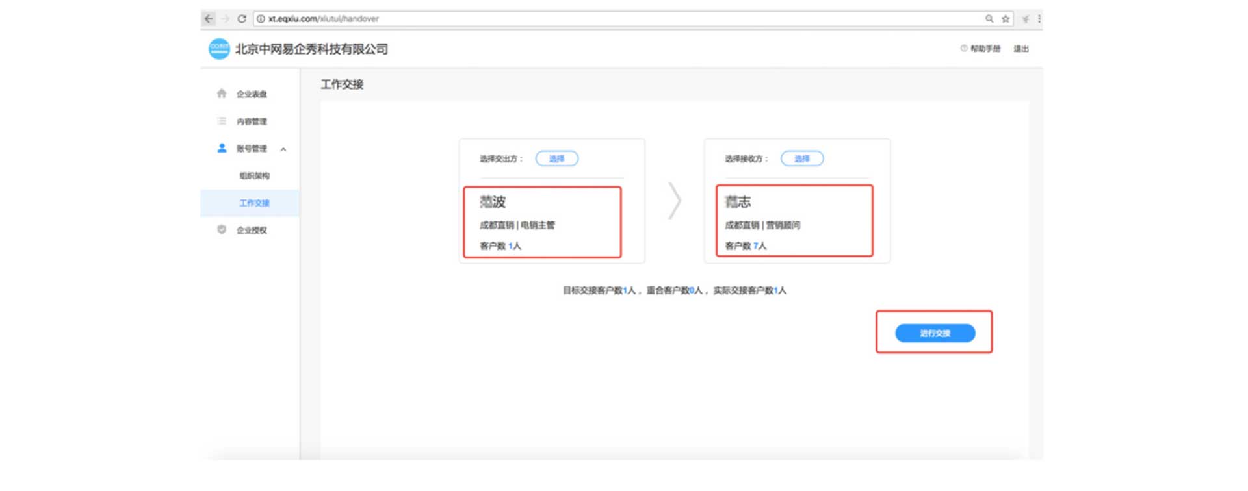Click the list icon beside 内容管理
Screen dimensions: 1248x491
point(222,121)
